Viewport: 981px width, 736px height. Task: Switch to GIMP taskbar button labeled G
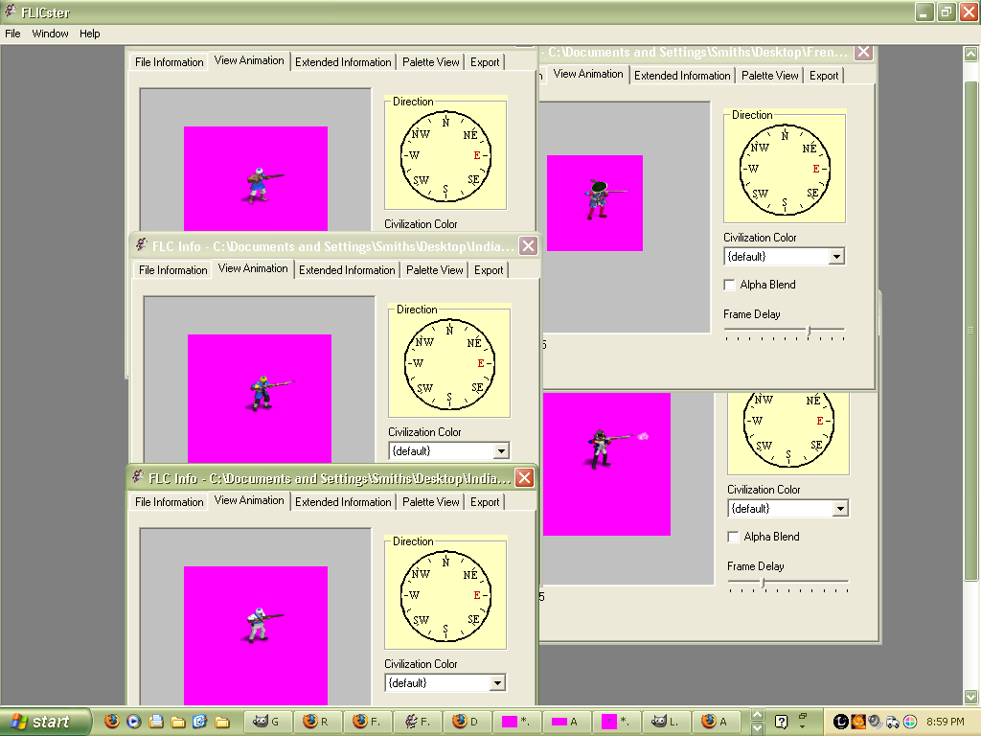click(269, 722)
